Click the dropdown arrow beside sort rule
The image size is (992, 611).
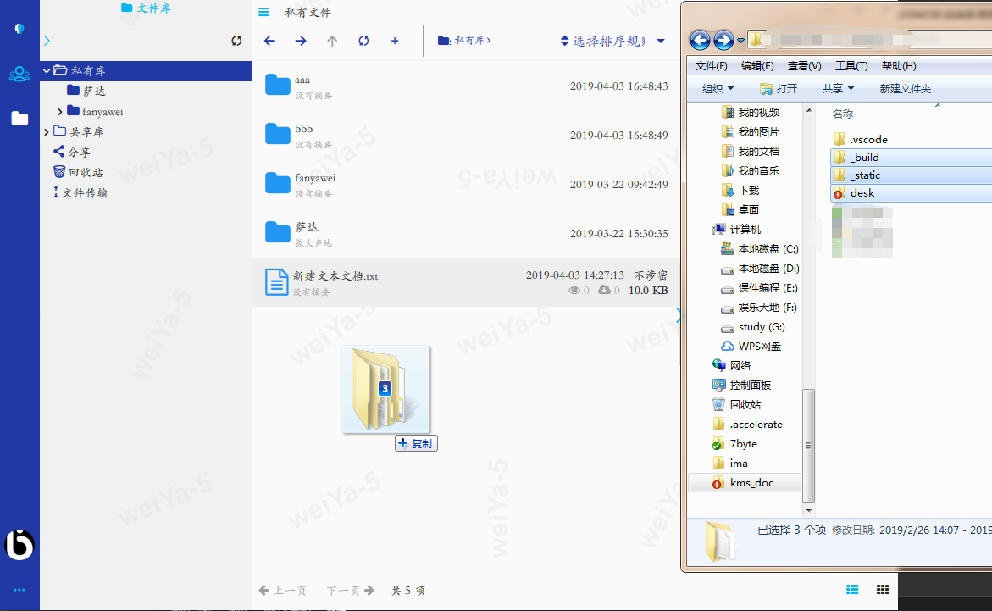pyautogui.click(x=661, y=42)
